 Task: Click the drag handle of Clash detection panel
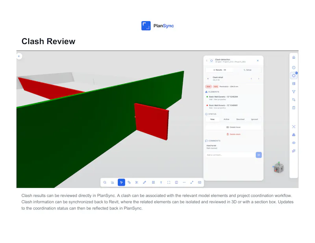[207, 61]
